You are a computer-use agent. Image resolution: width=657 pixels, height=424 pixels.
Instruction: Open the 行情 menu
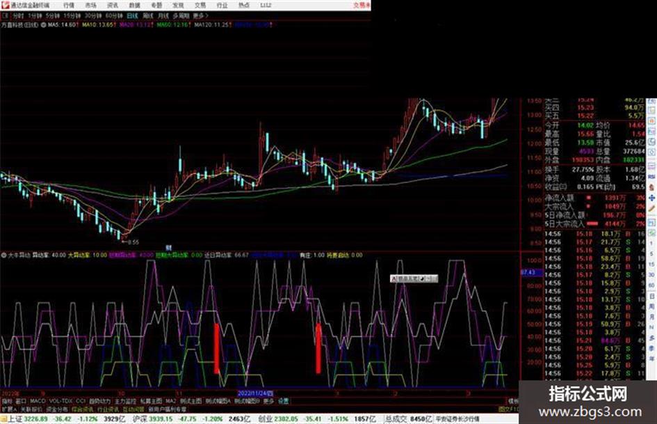69,6
